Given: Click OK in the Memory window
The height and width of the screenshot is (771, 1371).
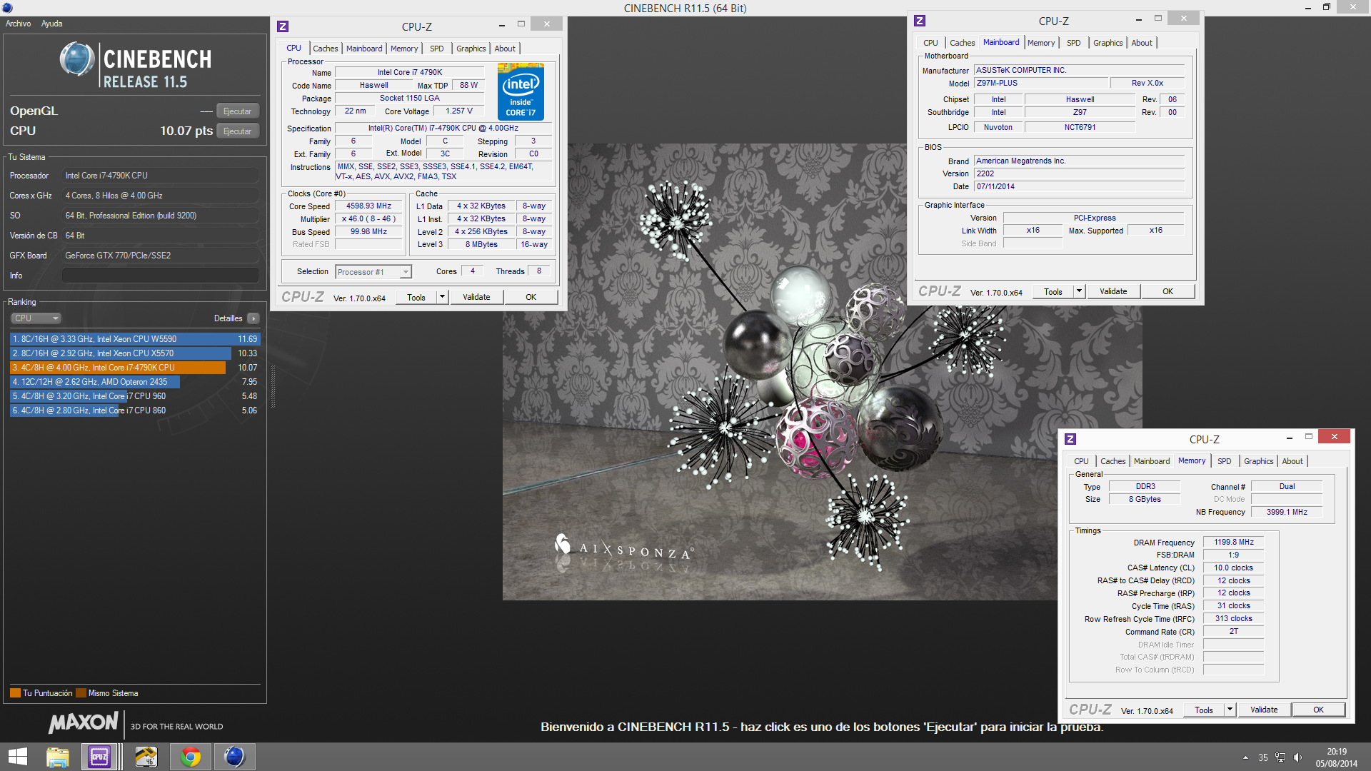Looking at the screenshot, I should coord(1318,710).
